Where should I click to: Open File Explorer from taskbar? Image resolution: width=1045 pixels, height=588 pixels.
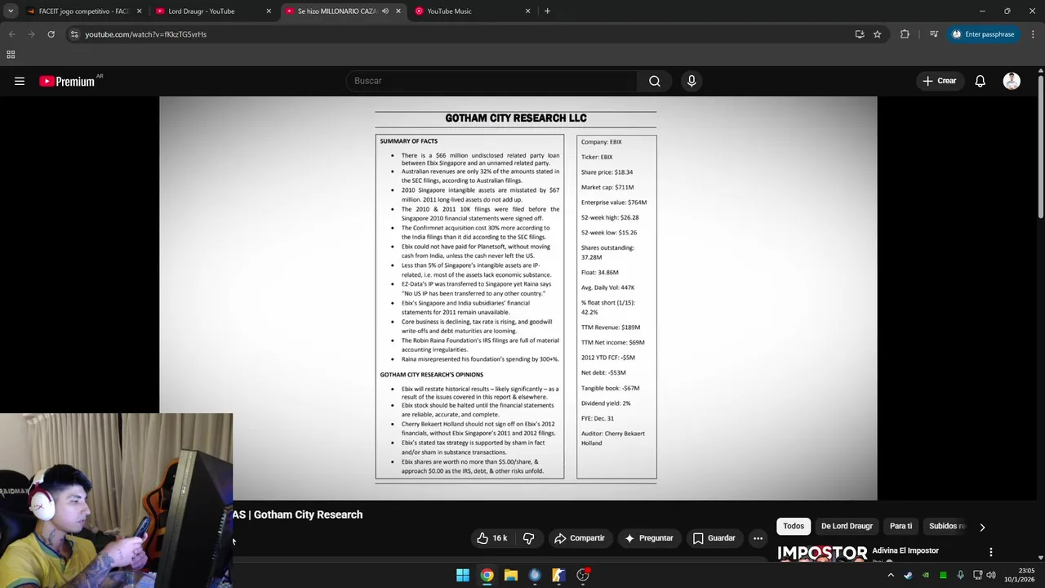[x=511, y=575]
